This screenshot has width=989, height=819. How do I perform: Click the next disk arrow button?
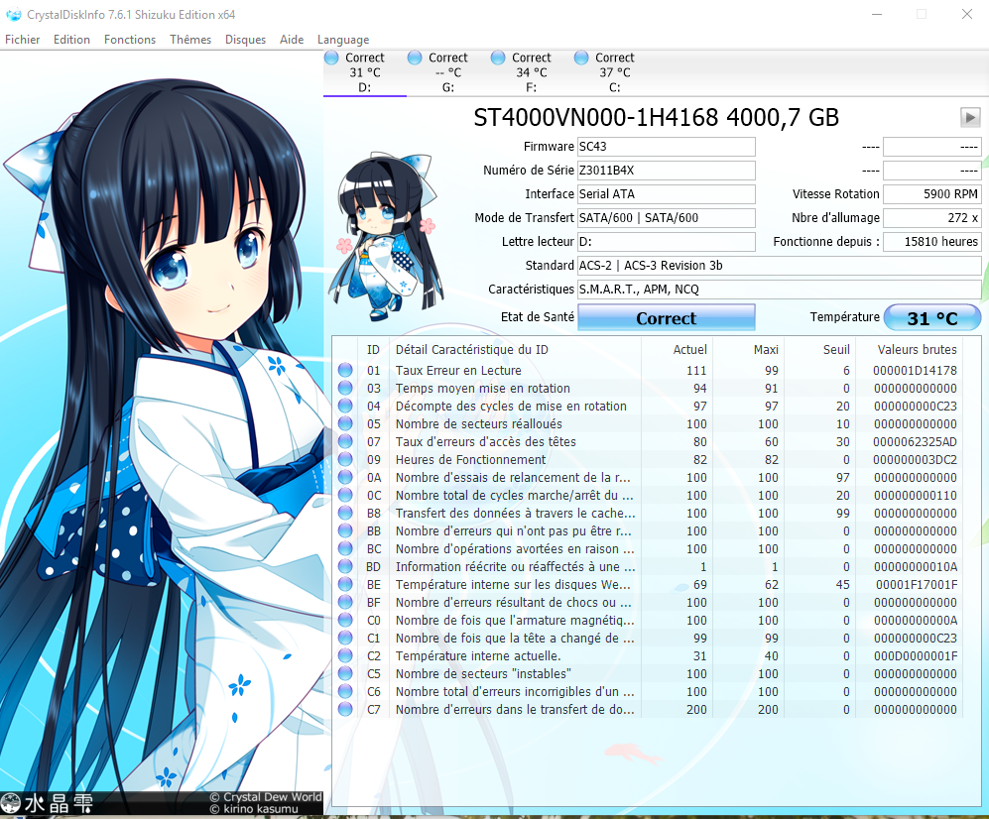click(970, 117)
